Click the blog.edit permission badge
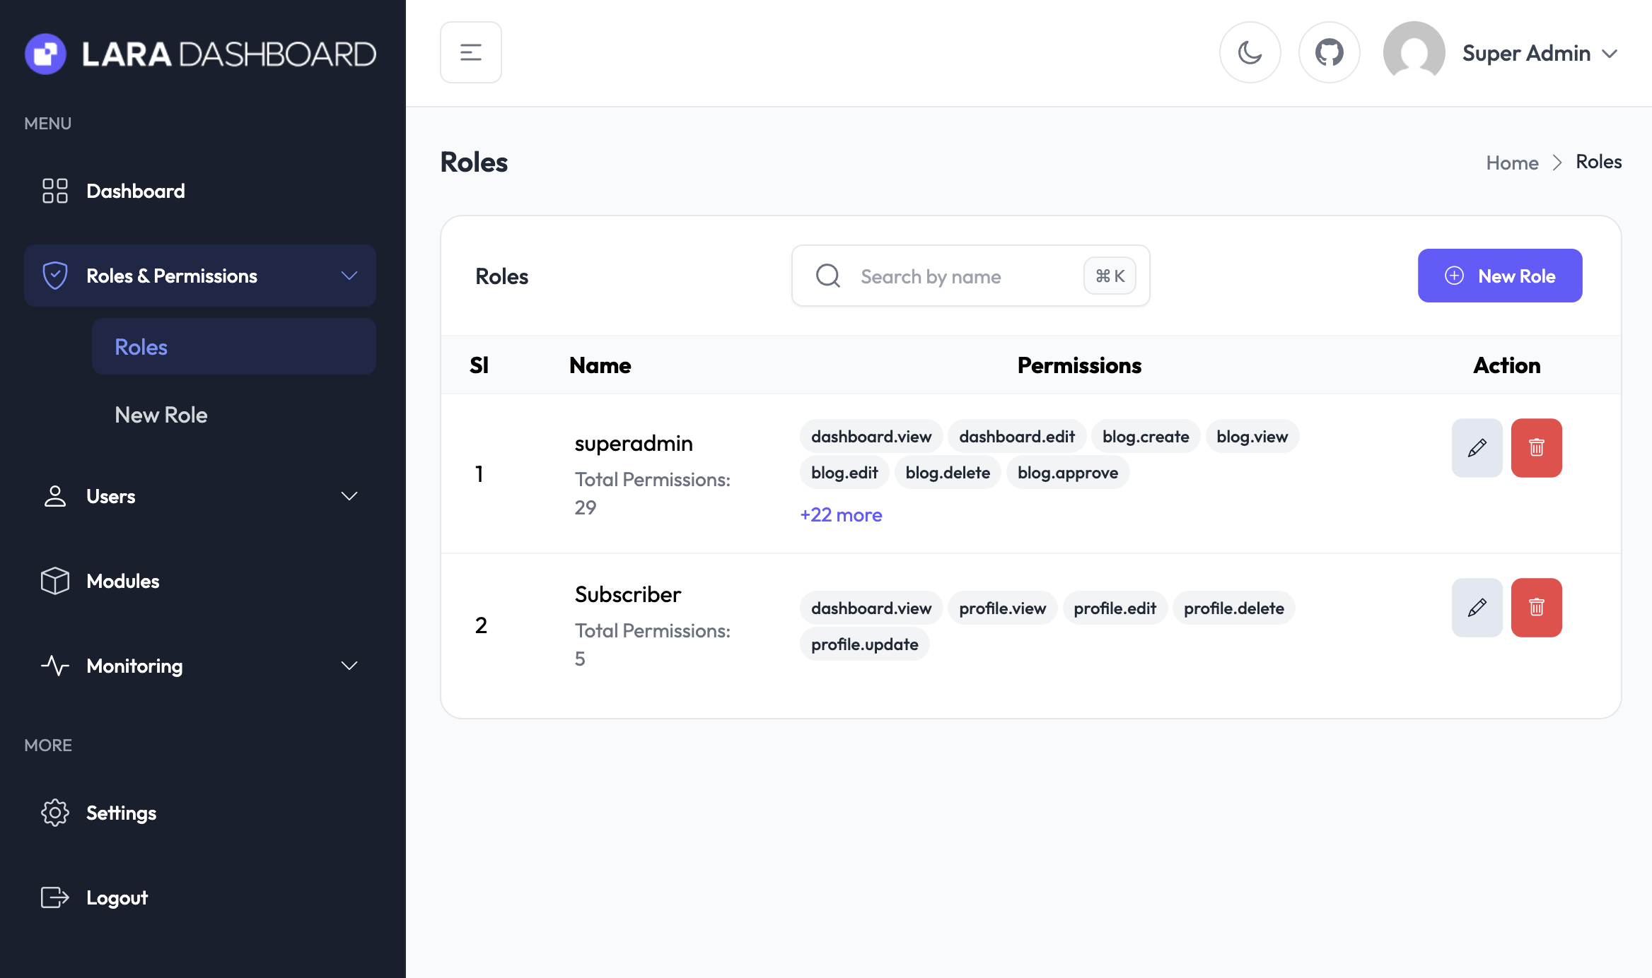 coord(844,473)
